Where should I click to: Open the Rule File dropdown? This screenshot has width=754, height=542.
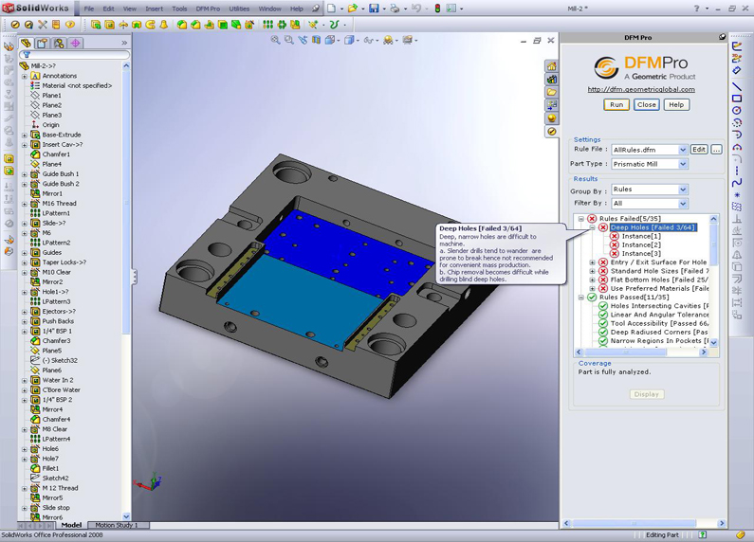pos(682,150)
